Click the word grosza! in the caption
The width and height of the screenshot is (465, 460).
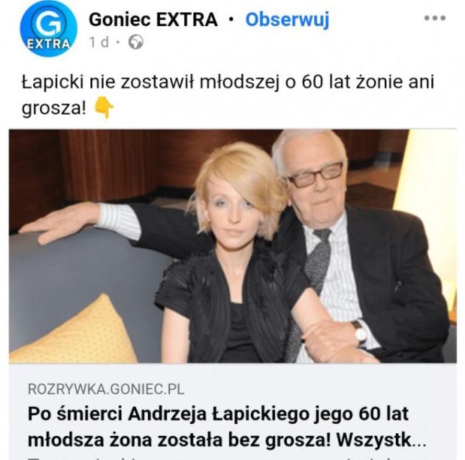(x=54, y=108)
